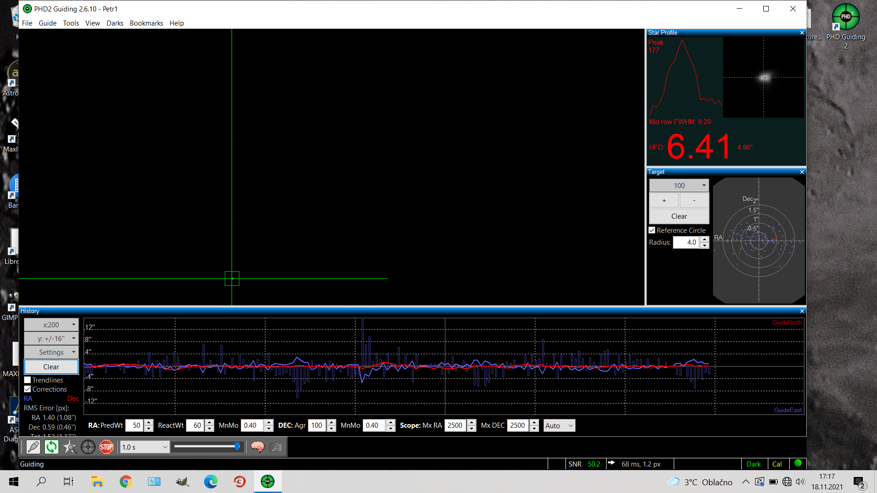Click the DEC Agr input field
This screenshot has width=877, height=493.
(317, 426)
